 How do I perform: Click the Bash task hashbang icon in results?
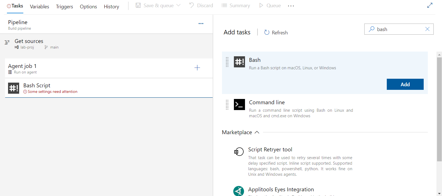[x=239, y=62]
